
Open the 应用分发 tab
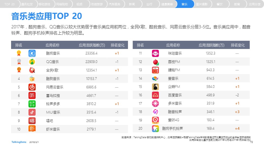click(255, 4)
